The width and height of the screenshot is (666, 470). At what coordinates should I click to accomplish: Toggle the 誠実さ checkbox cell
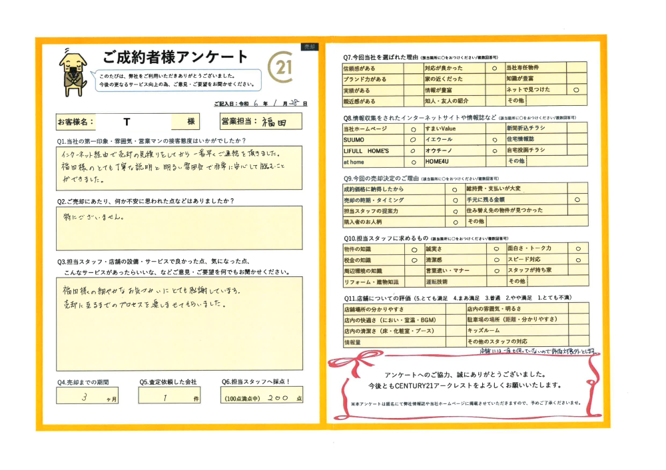tap(496, 248)
